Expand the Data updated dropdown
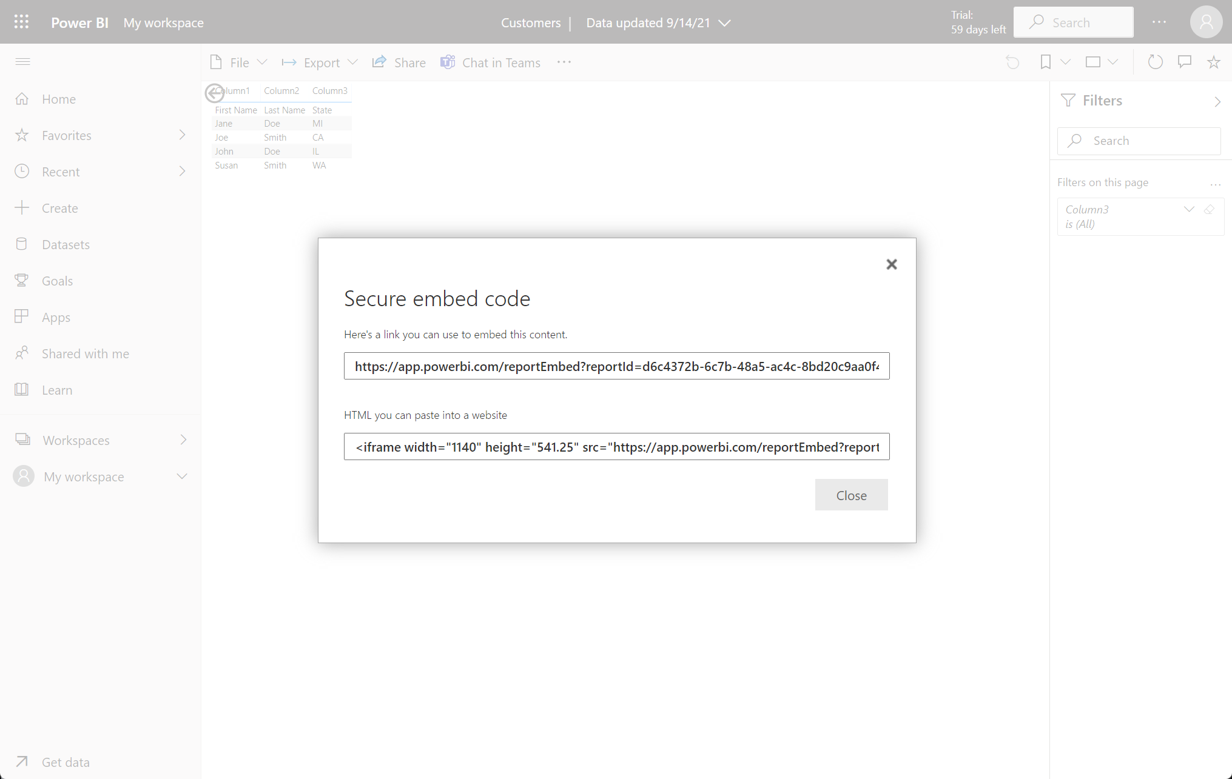The height and width of the screenshot is (779, 1232). click(724, 23)
